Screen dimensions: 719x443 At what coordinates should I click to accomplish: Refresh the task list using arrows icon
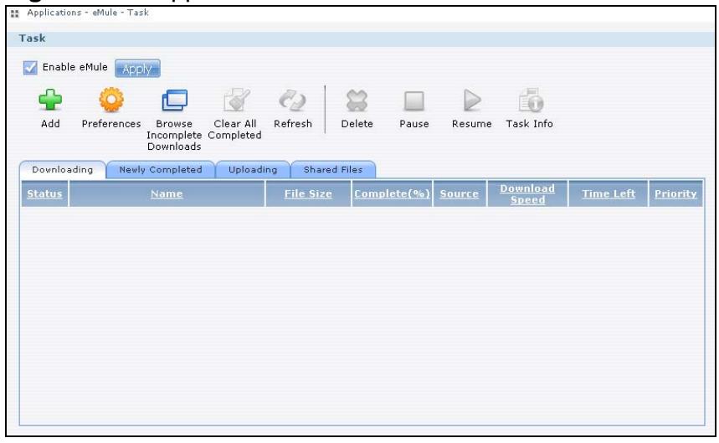pyautogui.click(x=293, y=100)
